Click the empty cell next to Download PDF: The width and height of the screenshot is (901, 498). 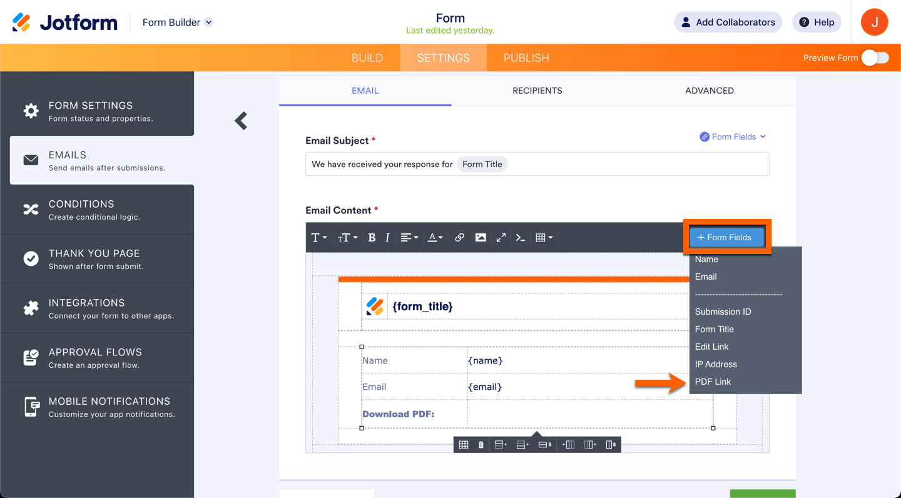click(x=590, y=414)
